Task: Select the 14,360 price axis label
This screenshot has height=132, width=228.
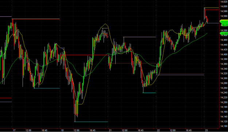Action: [224, 64]
